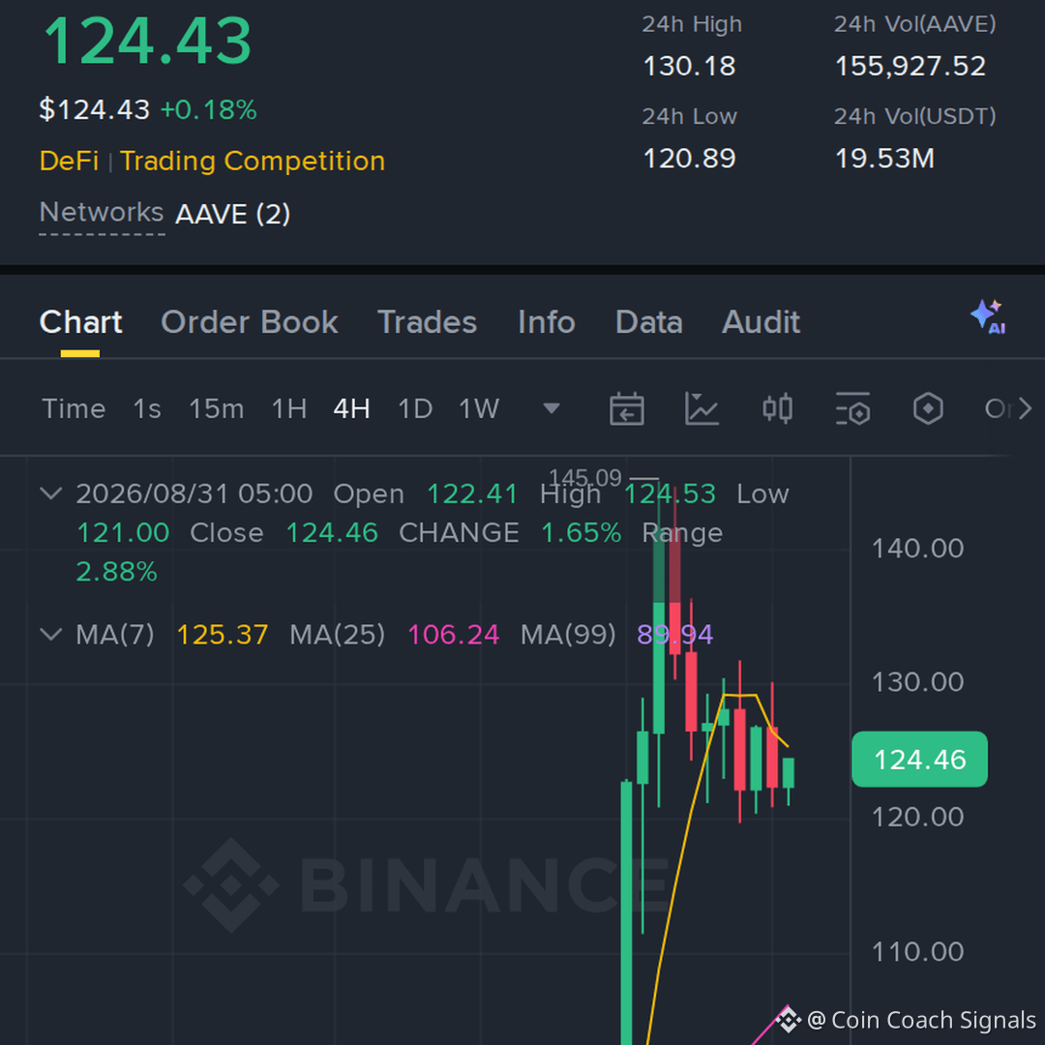Select the 4H interval

(352, 408)
